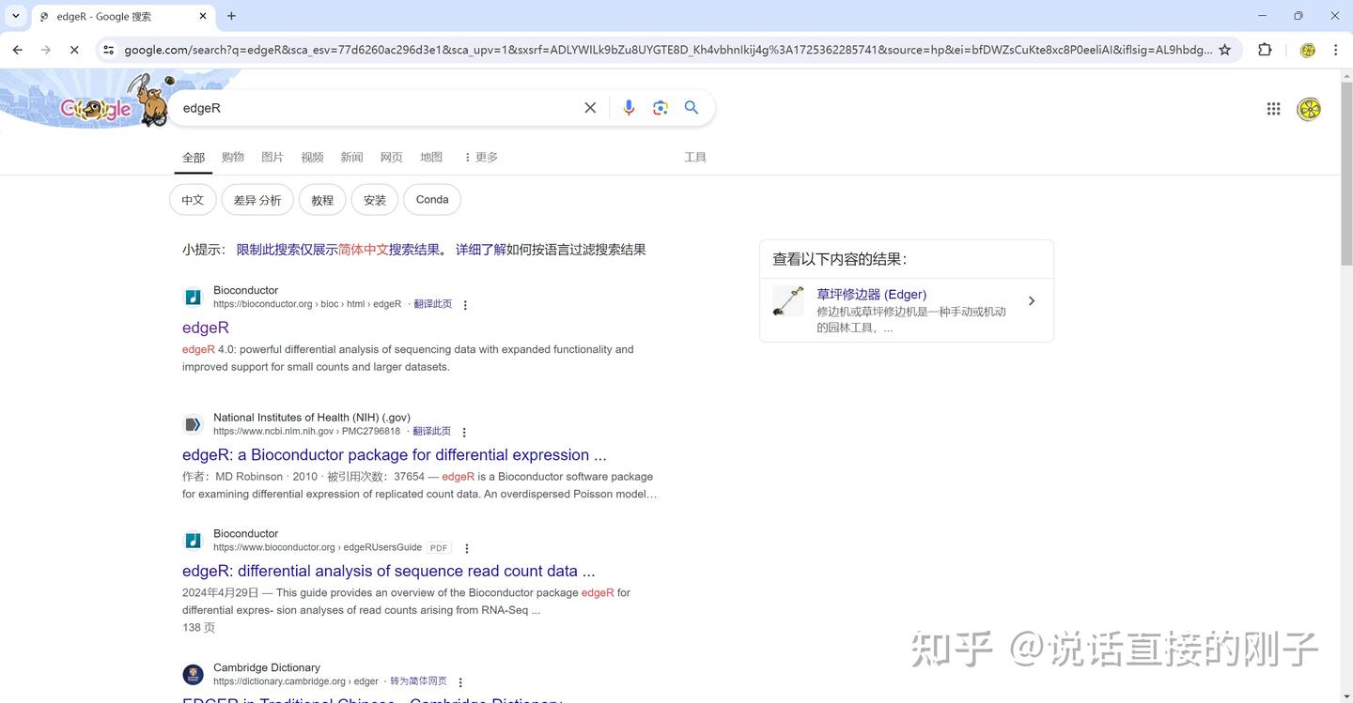Click the Cambridge Dictionary favicon
Screen dimensions: 1353x703
(193, 674)
